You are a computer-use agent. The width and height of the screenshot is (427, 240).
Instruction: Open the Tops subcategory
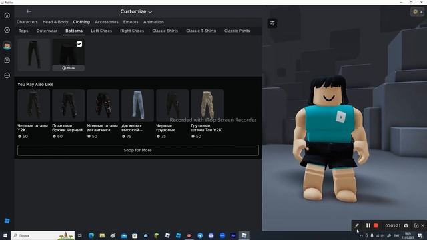pyautogui.click(x=23, y=31)
